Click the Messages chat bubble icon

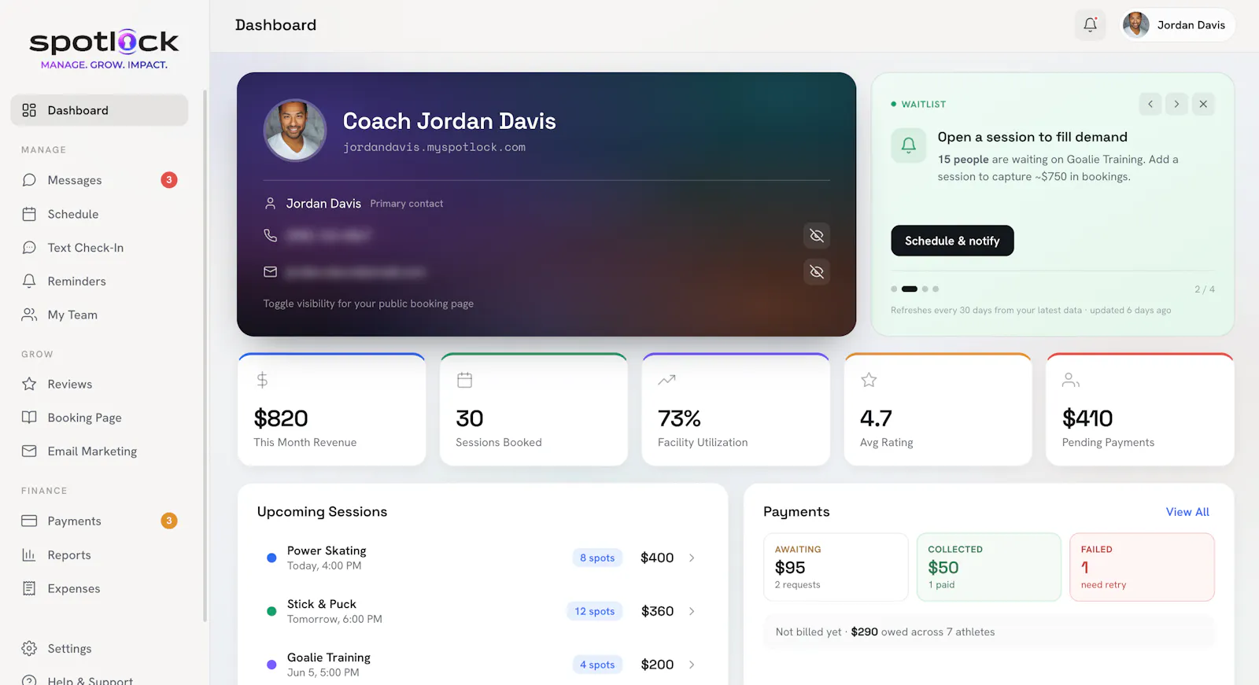(x=29, y=180)
